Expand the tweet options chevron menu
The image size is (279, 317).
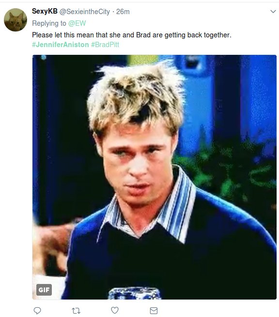coord(273,12)
